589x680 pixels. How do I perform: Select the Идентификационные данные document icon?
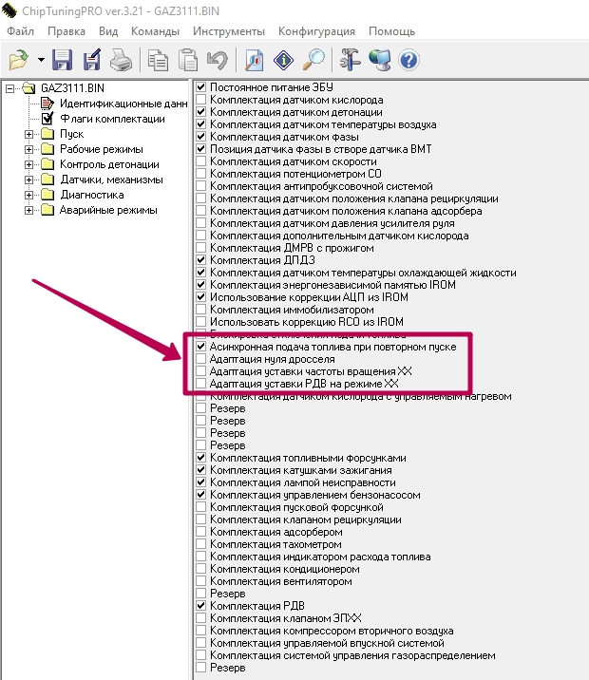47,104
